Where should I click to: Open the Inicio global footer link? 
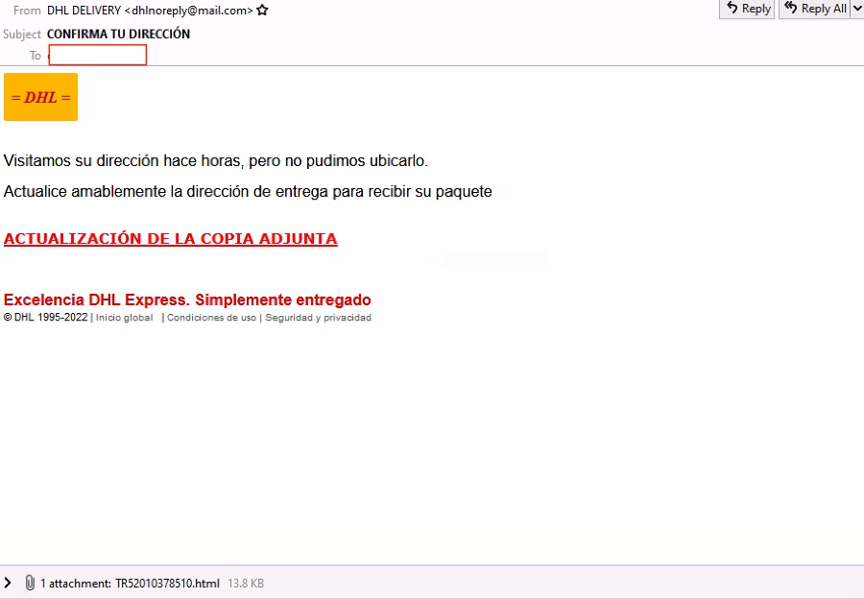[124, 318]
